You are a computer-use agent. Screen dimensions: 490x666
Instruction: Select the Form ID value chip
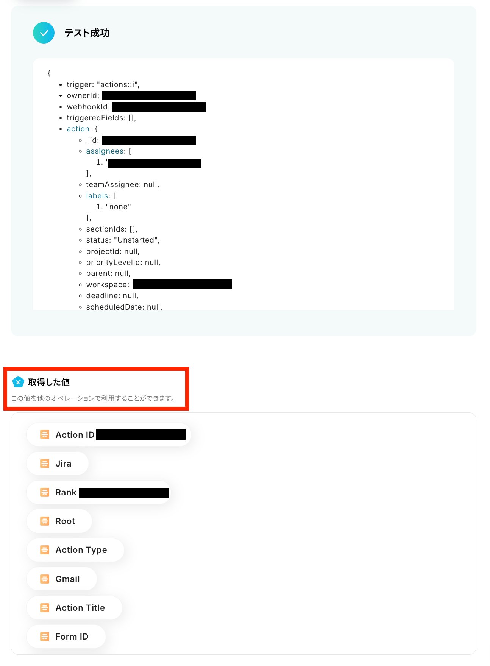(66, 636)
